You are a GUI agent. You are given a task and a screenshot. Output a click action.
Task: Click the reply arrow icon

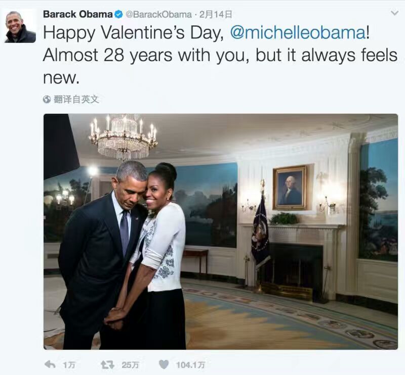coord(50,364)
